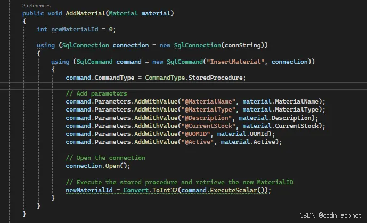The height and width of the screenshot is (223, 367).
Task: Click 'material.UOMId' property reference
Action: [242, 134]
